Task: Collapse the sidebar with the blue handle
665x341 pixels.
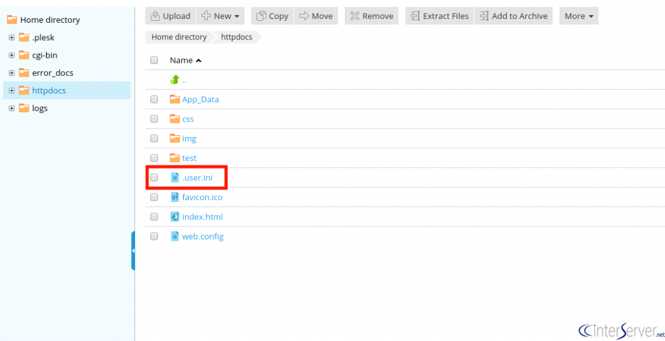Action: (x=132, y=251)
